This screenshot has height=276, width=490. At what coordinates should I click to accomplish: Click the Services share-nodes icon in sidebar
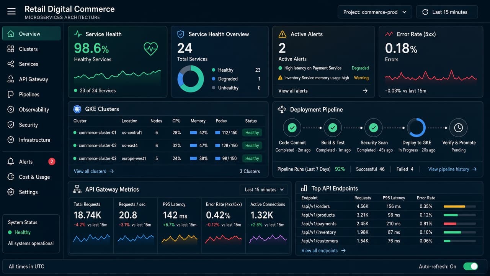(x=11, y=64)
